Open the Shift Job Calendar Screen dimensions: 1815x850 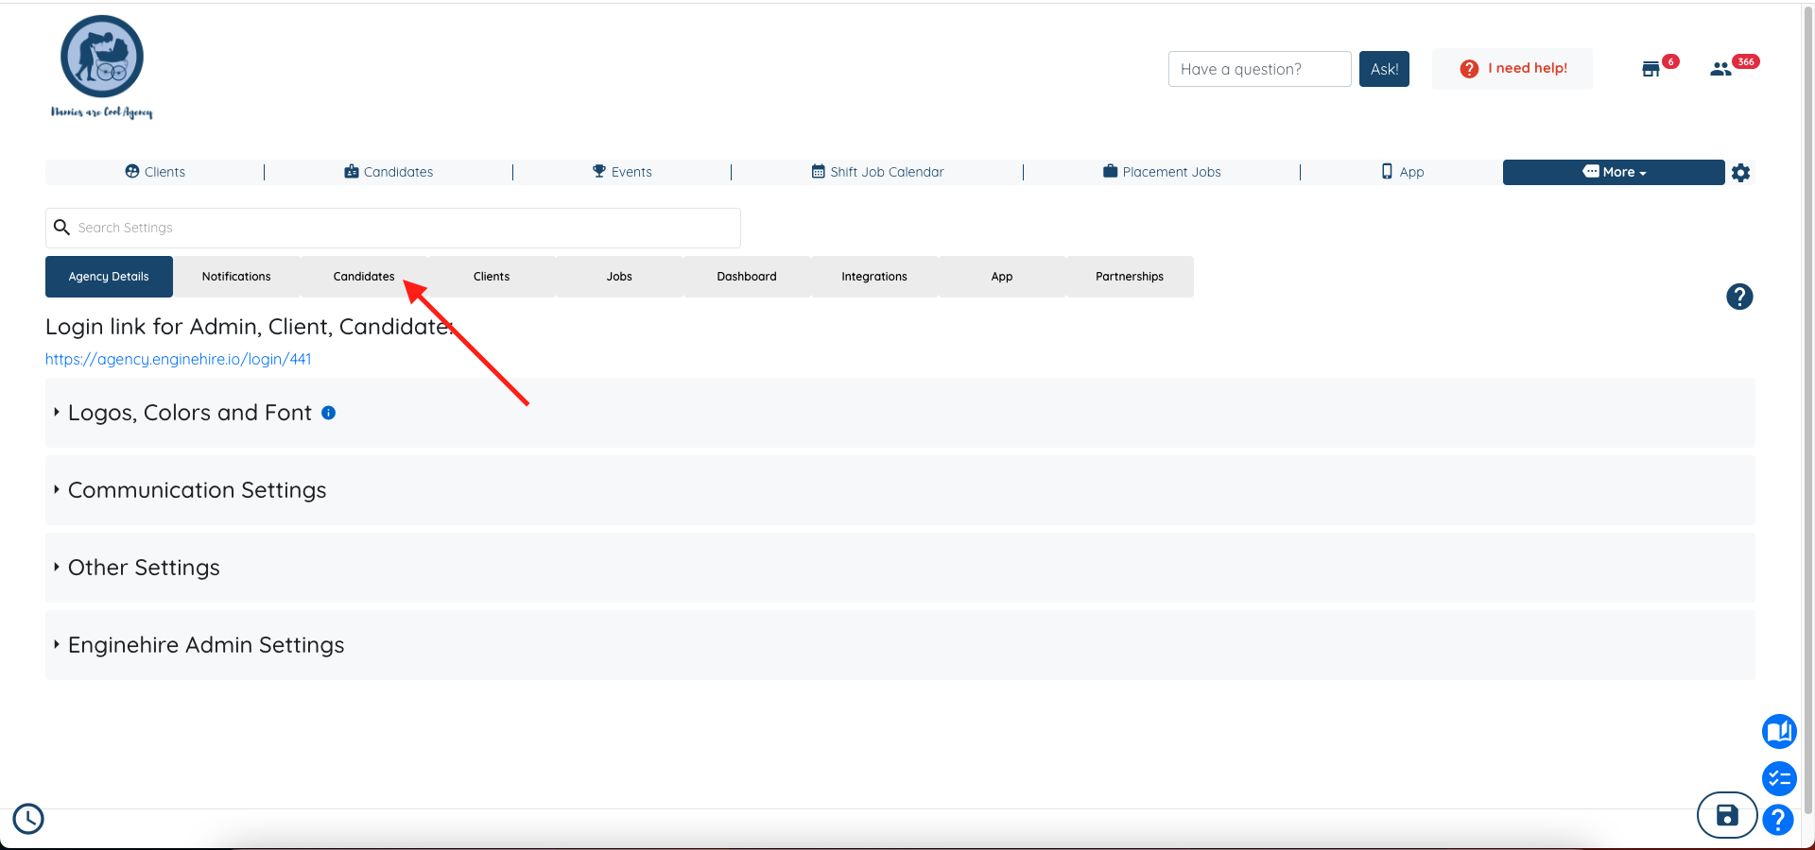pos(877,172)
